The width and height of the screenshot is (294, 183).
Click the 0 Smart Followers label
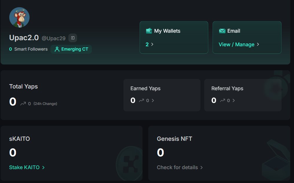[x=28, y=49]
